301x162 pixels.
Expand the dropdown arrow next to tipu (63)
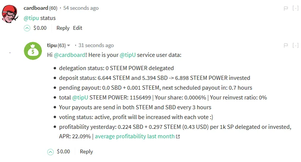68,46
